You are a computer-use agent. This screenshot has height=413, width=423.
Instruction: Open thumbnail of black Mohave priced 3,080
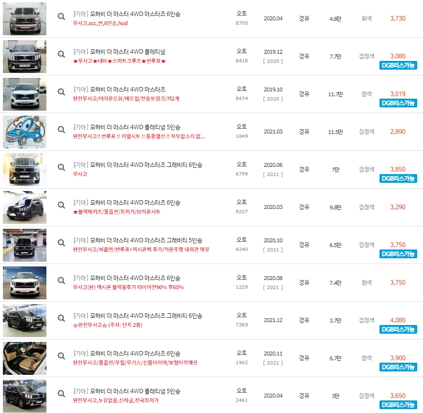(x=25, y=57)
